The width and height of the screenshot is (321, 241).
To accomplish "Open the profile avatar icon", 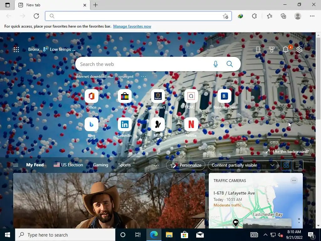I will [298, 16].
